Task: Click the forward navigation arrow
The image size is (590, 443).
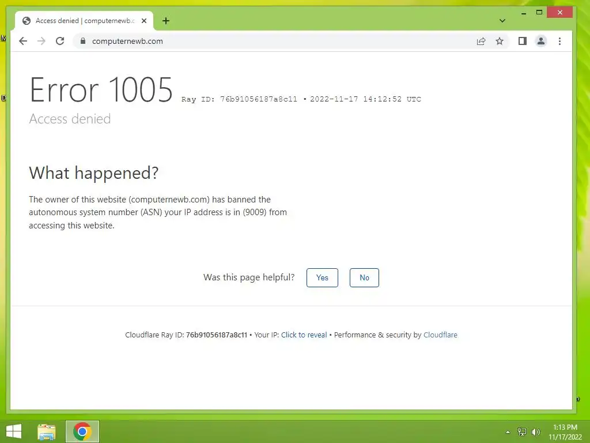Action: click(x=41, y=41)
